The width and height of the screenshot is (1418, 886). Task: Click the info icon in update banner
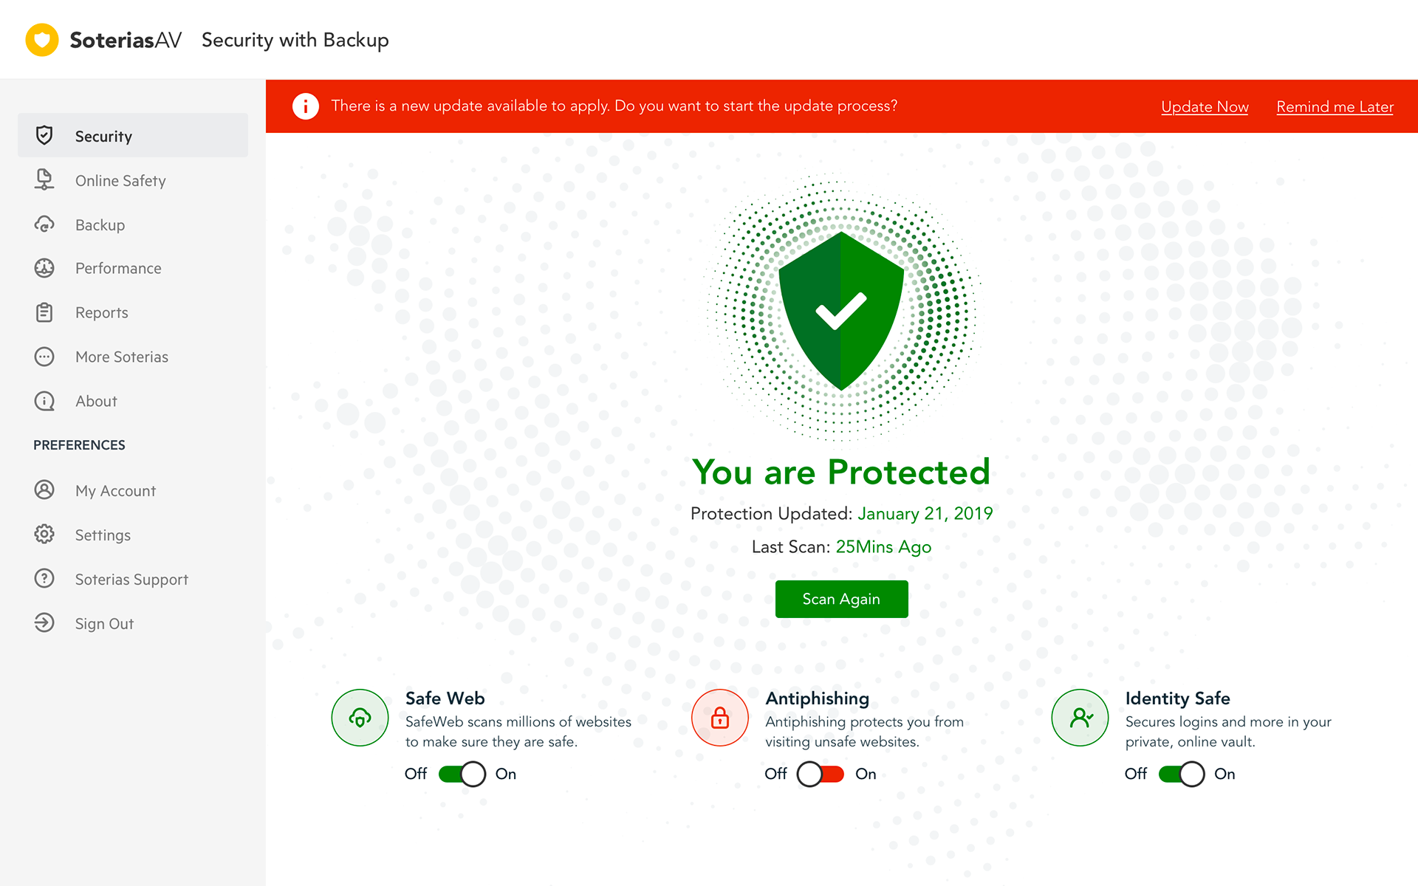305,106
